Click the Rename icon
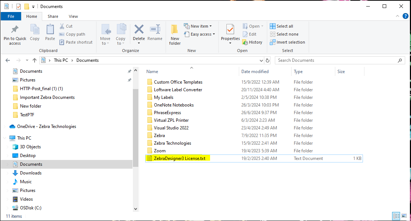This screenshot has width=411, height=221. coord(155,29)
